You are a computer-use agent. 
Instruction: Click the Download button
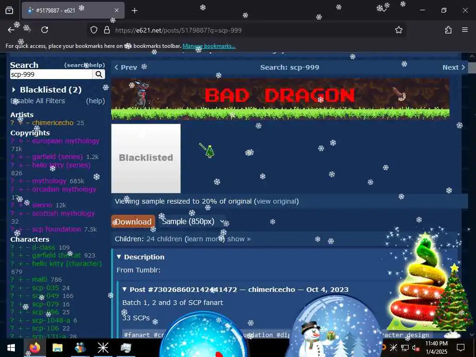point(133,222)
